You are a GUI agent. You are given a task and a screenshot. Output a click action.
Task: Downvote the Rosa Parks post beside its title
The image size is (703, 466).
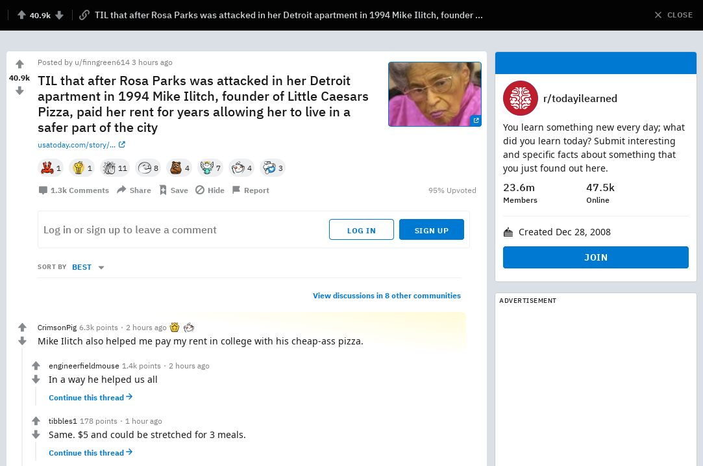19,91
